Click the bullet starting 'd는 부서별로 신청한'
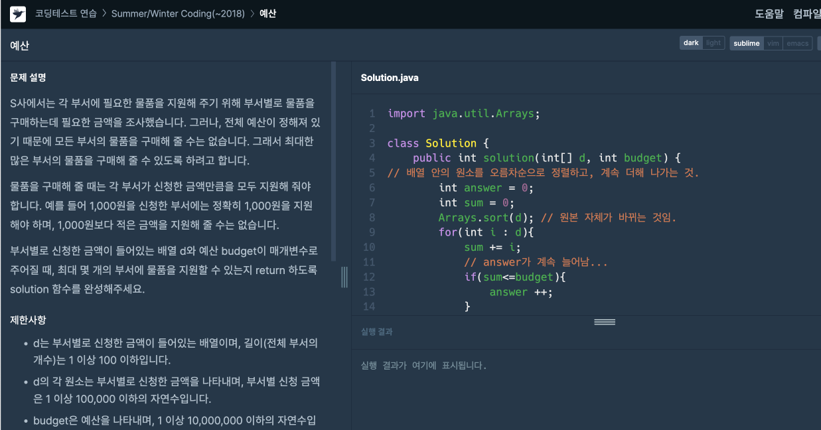 point(175,352)
